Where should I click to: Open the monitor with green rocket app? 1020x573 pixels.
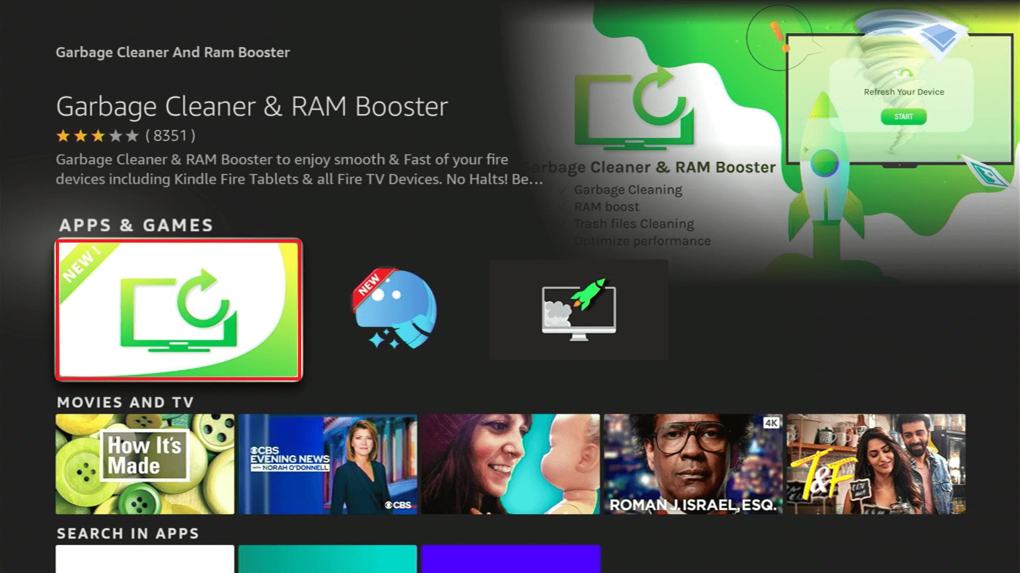pos(579,310)
